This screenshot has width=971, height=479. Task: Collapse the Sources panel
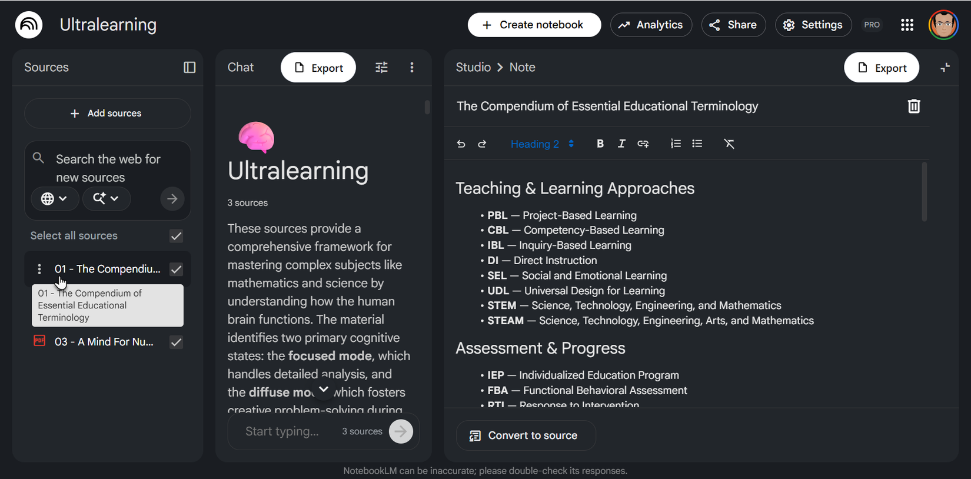point(189,68)
